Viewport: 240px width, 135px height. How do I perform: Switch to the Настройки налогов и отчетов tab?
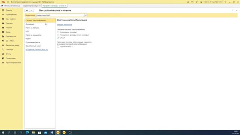click(53, 6)
